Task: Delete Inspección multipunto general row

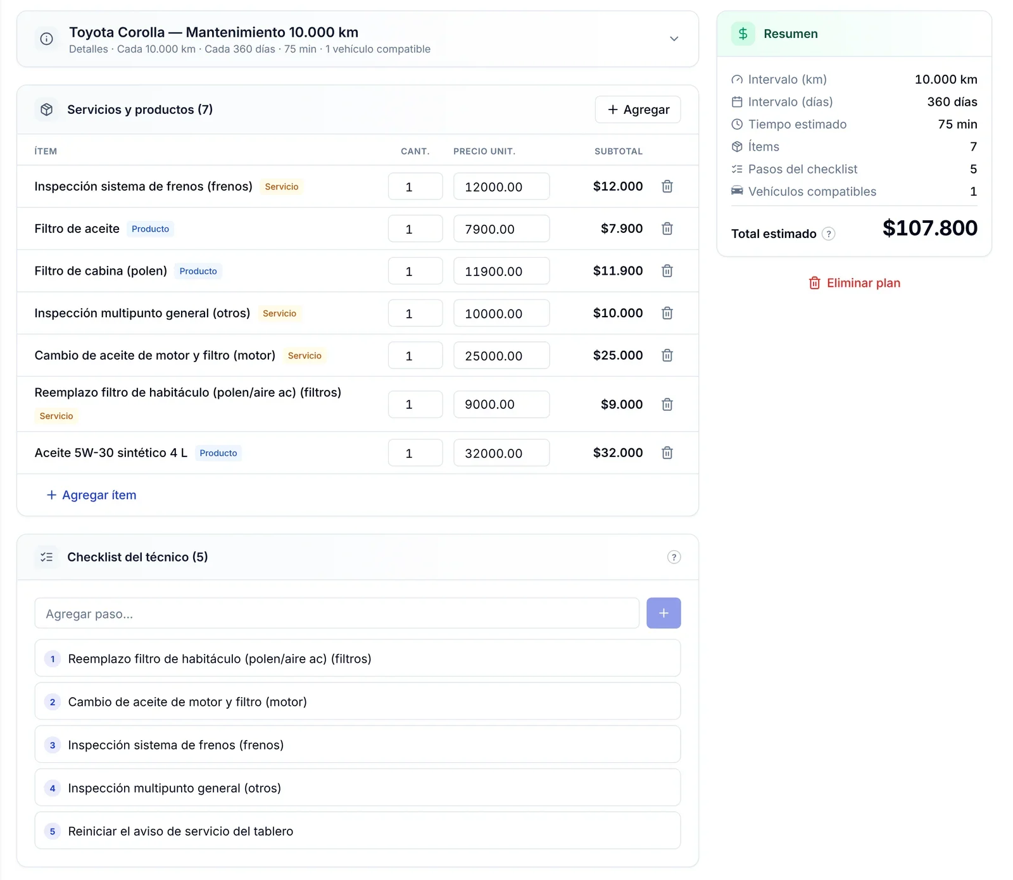Action: click(x=667, y=313)
